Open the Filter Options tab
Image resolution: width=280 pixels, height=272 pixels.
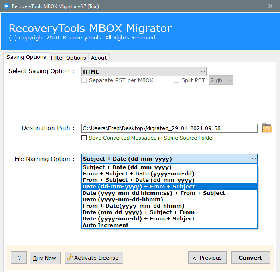tap(69, 58)
